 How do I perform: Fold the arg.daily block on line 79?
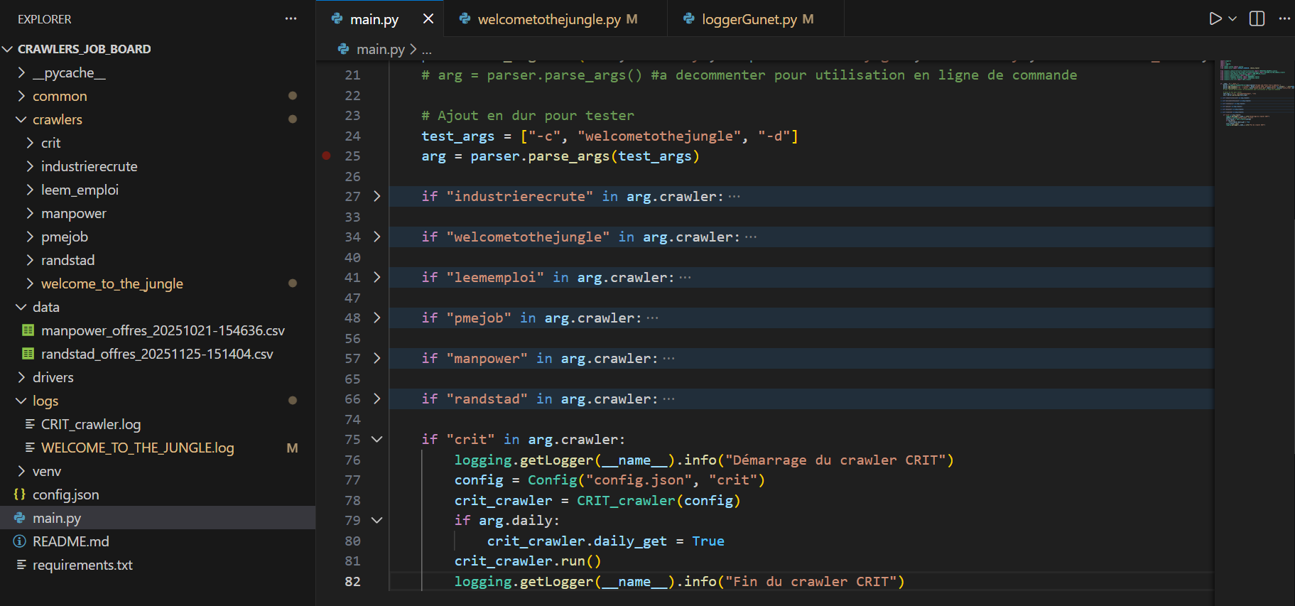point(377,520)
